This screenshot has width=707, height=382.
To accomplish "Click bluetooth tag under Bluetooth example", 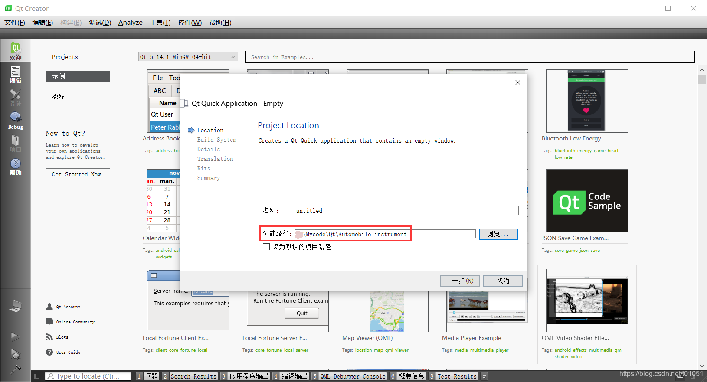I will [x=565, y=150].
